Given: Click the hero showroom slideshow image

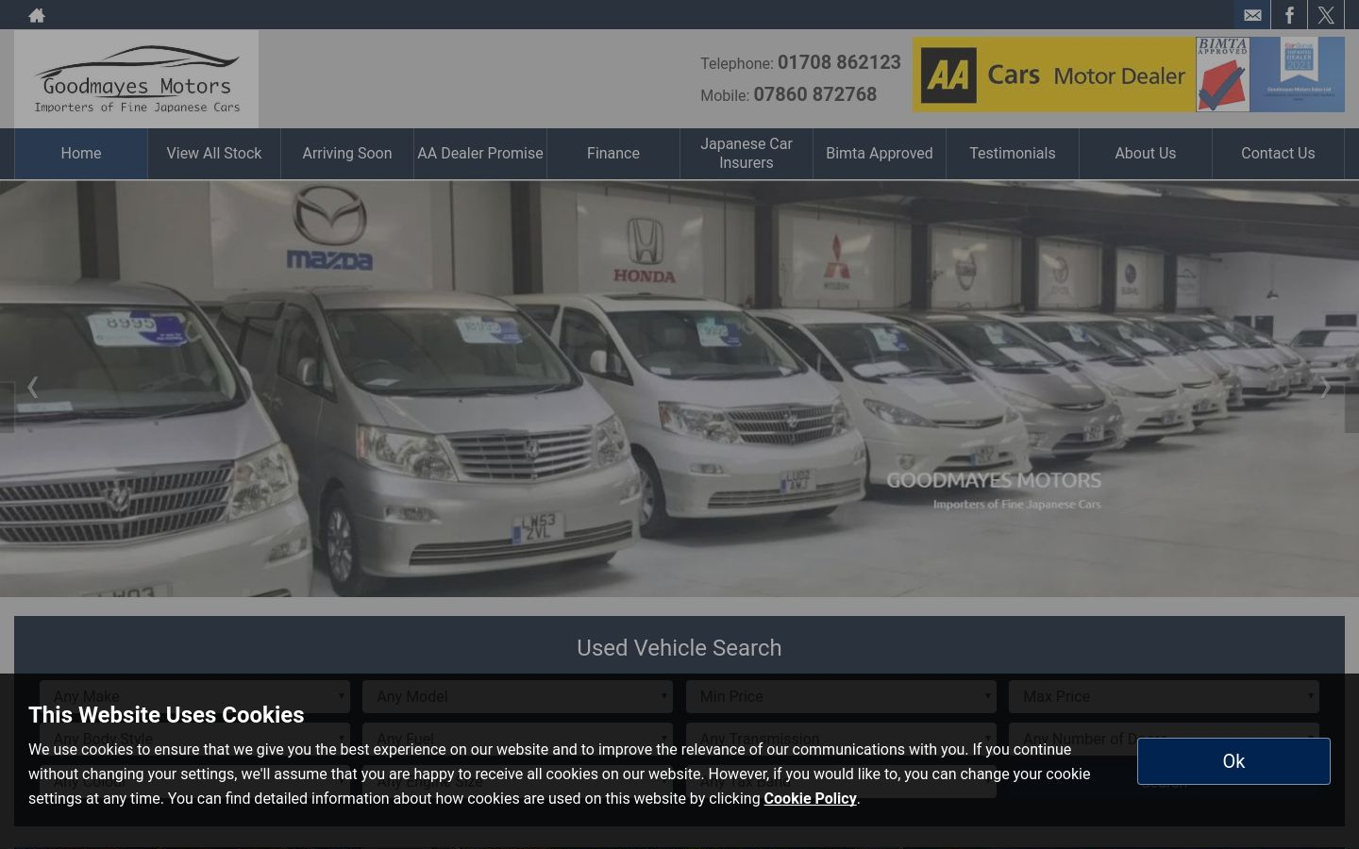Looking at the screenshot, I should click(679, 389).
